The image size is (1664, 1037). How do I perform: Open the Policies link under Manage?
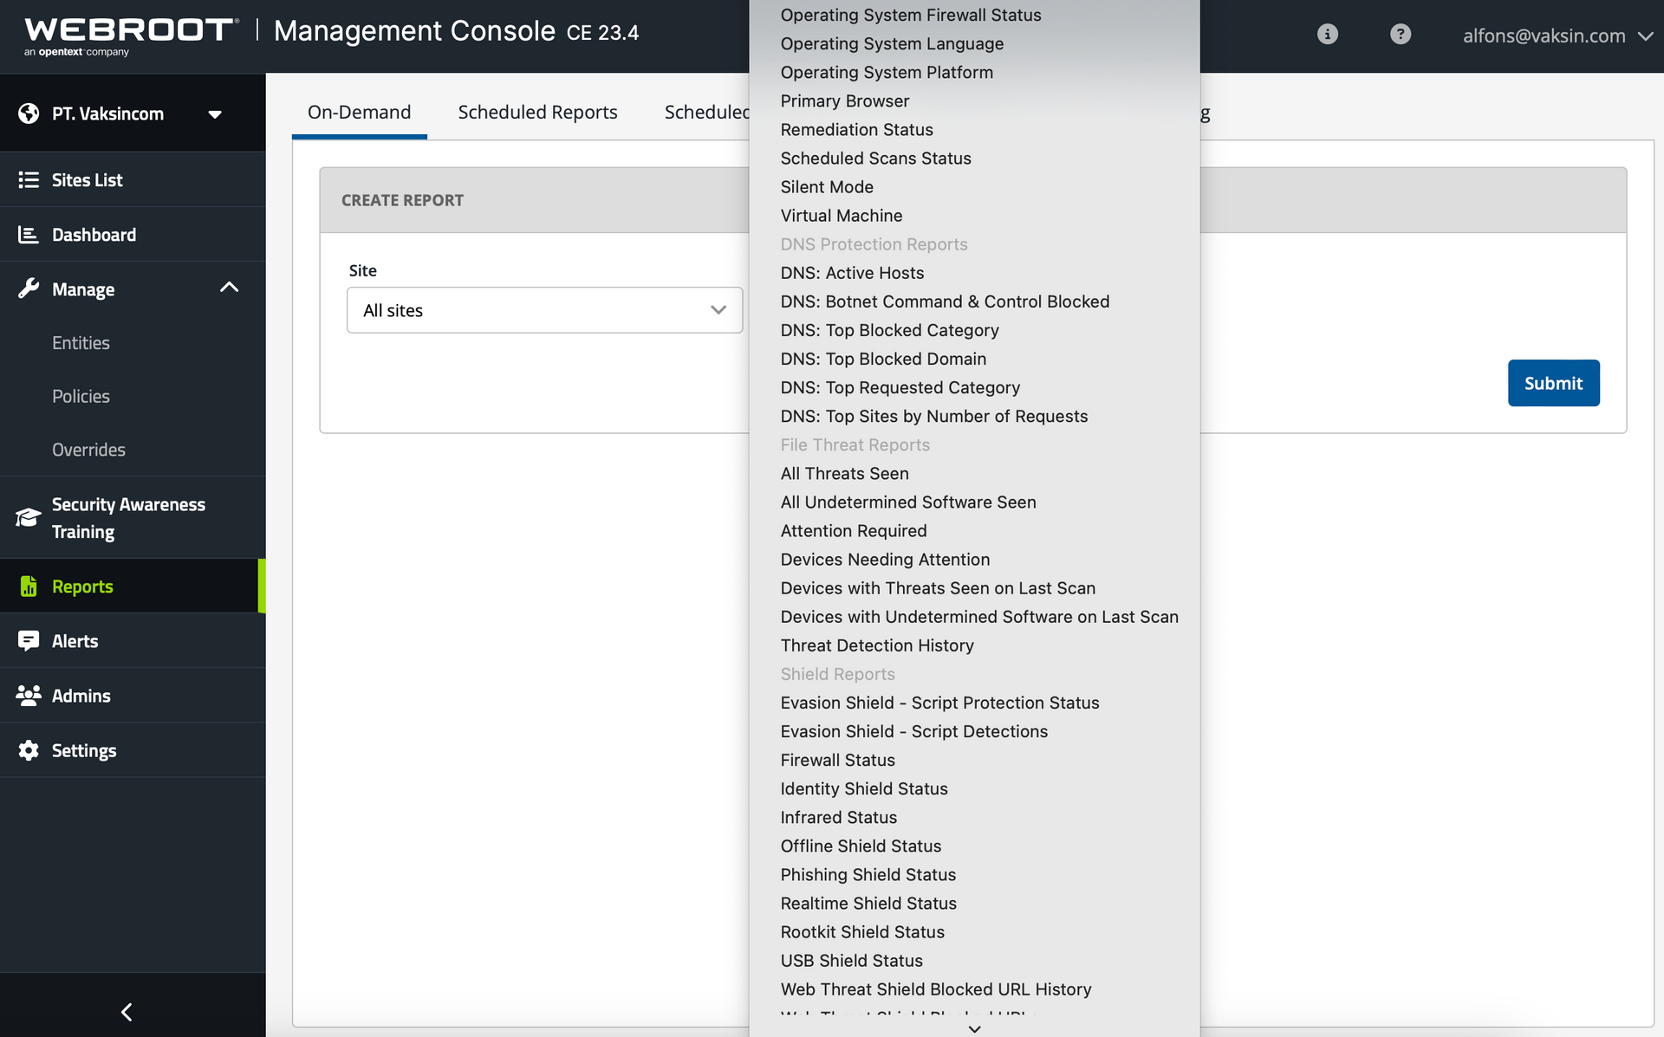pyautogui.click(x=81, y=397)
